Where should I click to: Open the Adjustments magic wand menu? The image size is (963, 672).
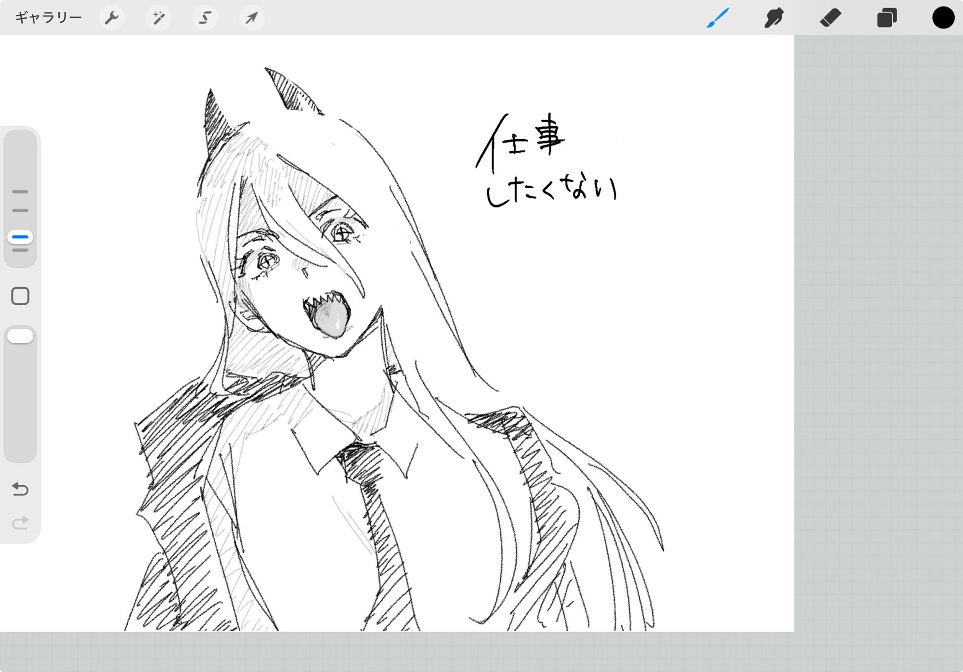click(x=158, y=18)
